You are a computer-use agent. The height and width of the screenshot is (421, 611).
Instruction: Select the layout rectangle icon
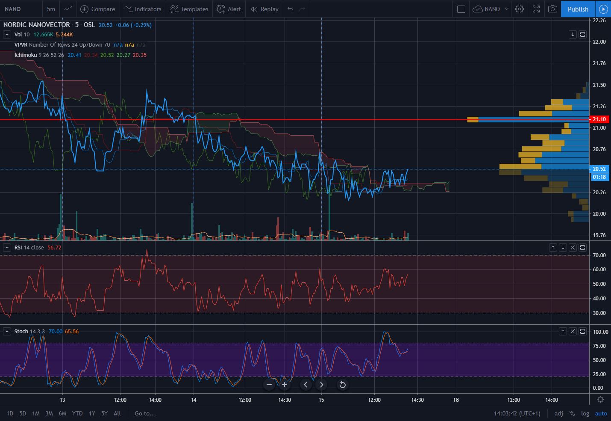[x=461, y=9]
